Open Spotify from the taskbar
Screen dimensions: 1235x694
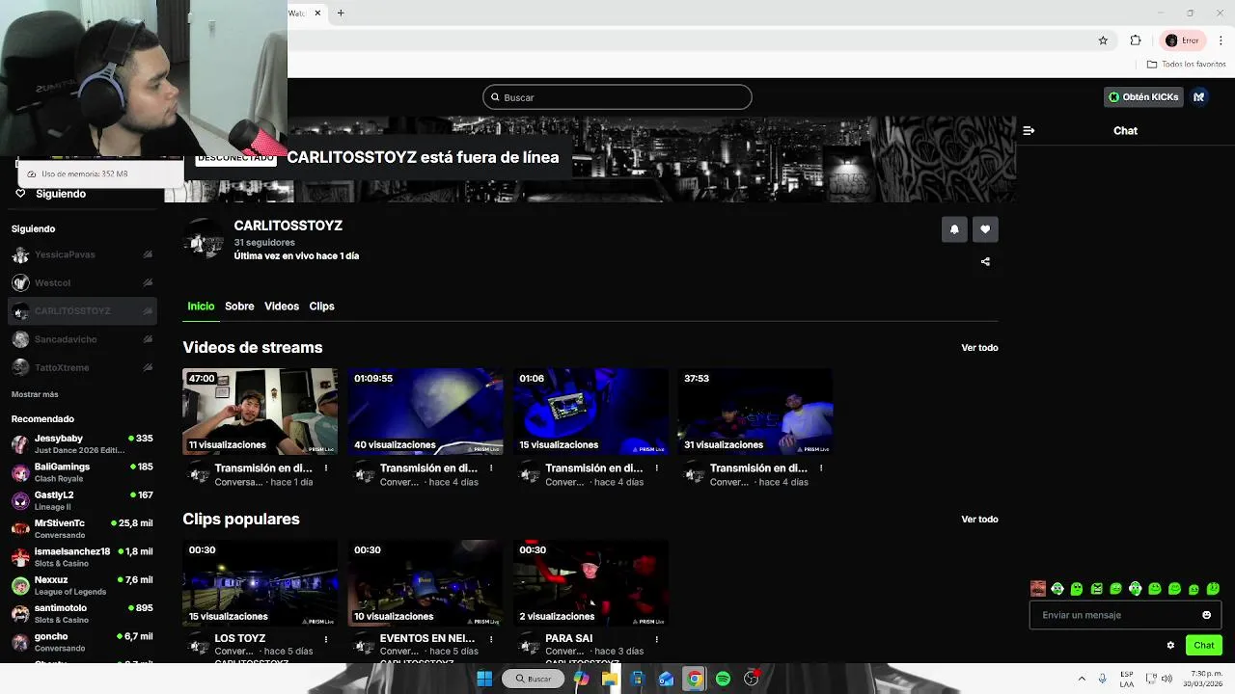point(723,679)
